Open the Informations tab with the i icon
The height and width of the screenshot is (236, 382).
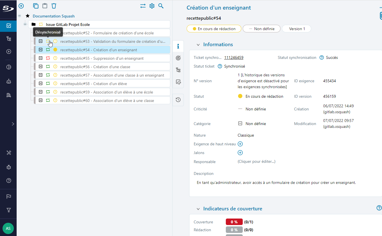click(x=178, y=46)
